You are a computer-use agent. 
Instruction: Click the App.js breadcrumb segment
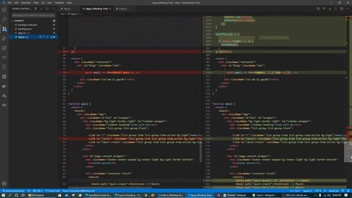pos(73,14)
